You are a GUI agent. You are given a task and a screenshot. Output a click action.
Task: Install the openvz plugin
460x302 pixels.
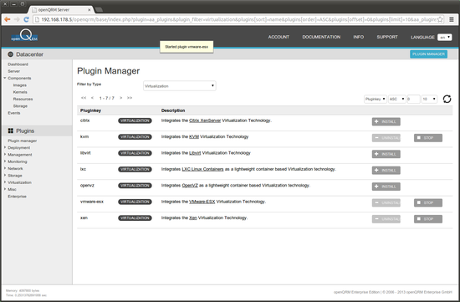tap(386, 187)
